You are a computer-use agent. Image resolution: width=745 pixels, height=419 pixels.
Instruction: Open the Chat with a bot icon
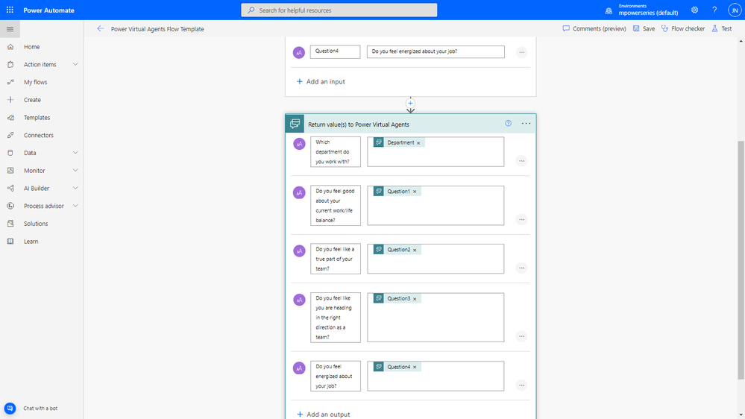pos(10,408)
